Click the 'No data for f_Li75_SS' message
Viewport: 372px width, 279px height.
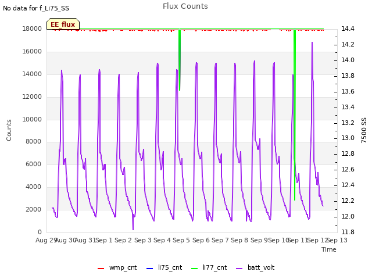pyautogui.click(x=36, y=8)
